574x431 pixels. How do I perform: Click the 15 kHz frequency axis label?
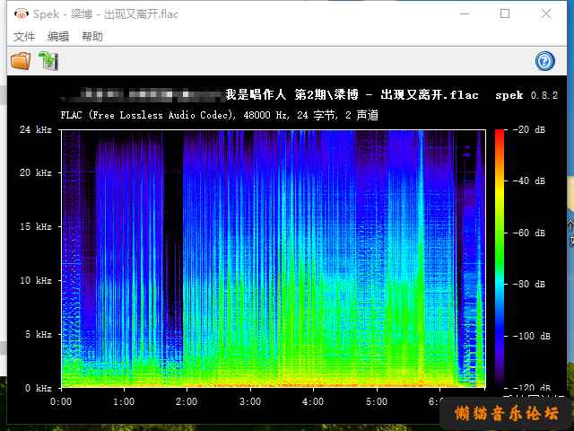(x=36, y=226)
